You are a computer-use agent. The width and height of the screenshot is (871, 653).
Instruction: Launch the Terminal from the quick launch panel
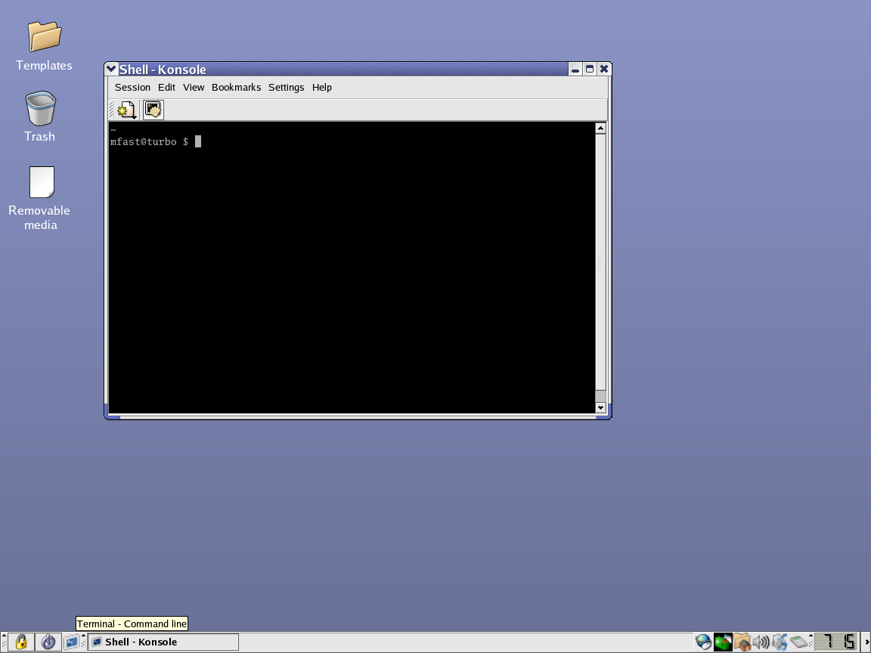72,642
